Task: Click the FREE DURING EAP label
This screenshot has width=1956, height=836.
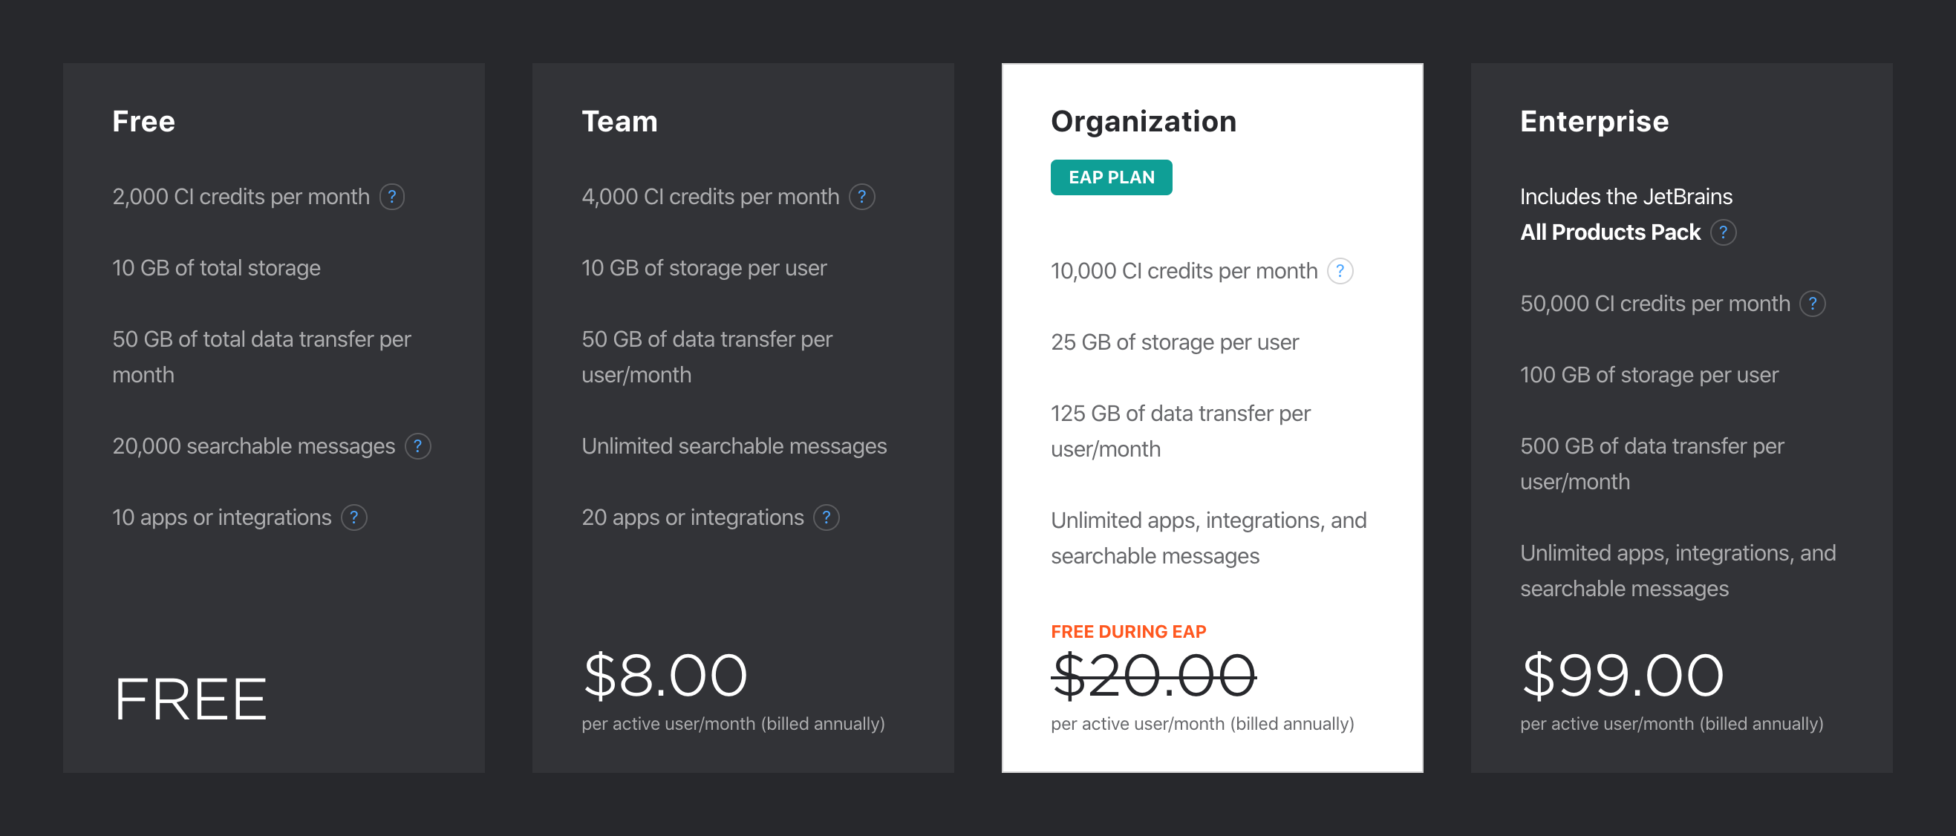Action: pos(1128,631)
